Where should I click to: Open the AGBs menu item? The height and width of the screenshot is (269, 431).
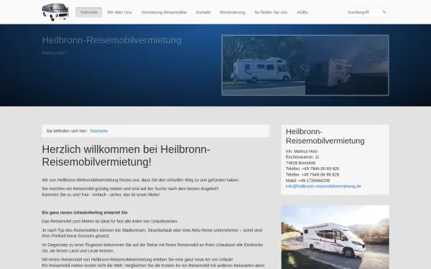(x=302, y=12)
